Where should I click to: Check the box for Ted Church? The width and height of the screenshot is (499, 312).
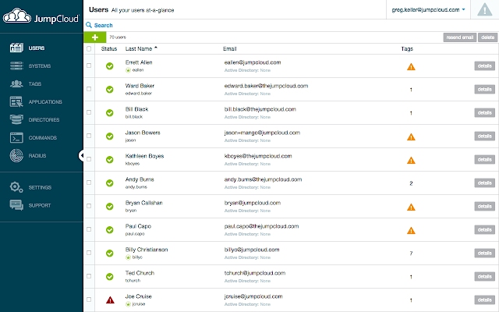coord(89,276)
